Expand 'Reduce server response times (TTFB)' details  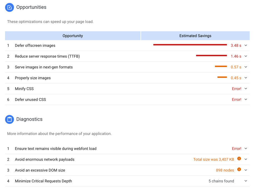click(x=246, y=56)
